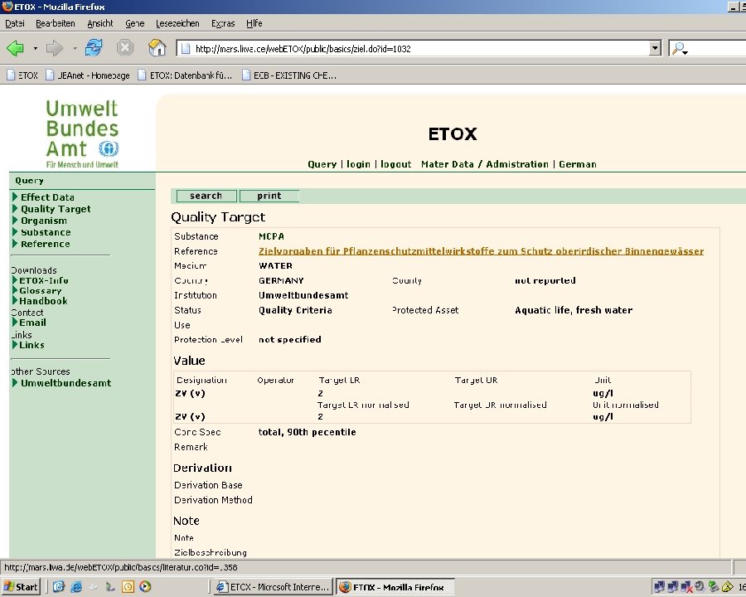
Task: Click the ETOX - Mozilla Firefox taskbar button
Action: tap(396, 587)
